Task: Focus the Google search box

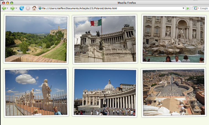Action: click(x=204, y=8)
